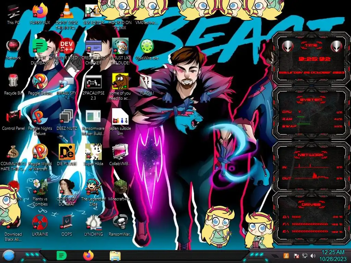
Task: Click the F:\ drive usage bar
Action: (x=310, y=224)
